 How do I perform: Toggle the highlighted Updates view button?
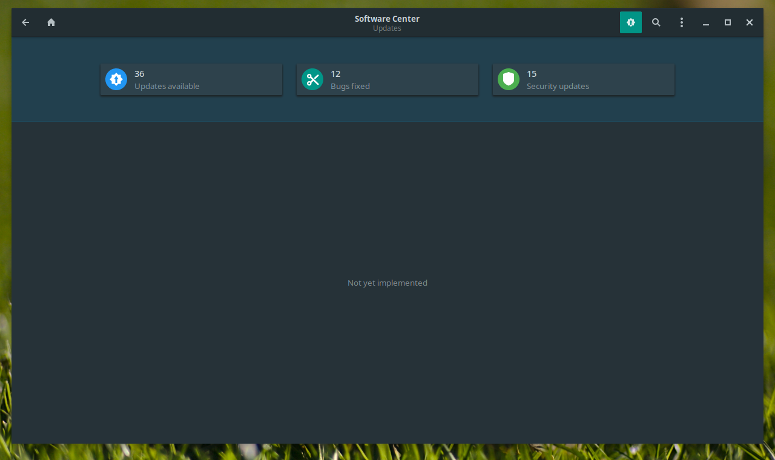coord(631,22)
